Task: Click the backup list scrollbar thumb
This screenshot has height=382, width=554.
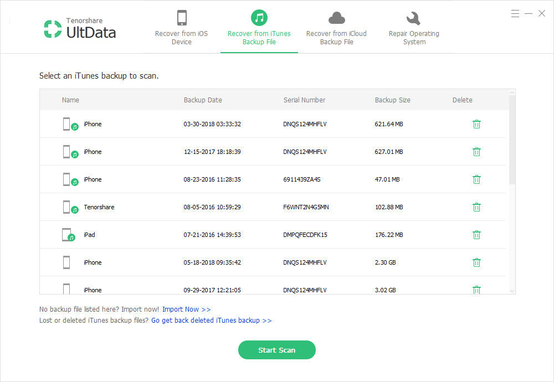Action: 512,140
